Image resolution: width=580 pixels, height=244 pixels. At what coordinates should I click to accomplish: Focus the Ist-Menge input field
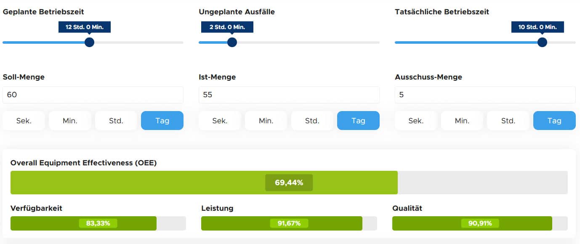pos(289,95)
